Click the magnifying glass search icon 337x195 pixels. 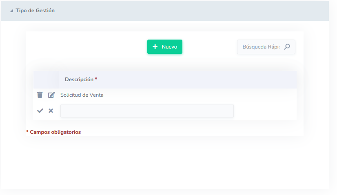[x=287, y=47]
